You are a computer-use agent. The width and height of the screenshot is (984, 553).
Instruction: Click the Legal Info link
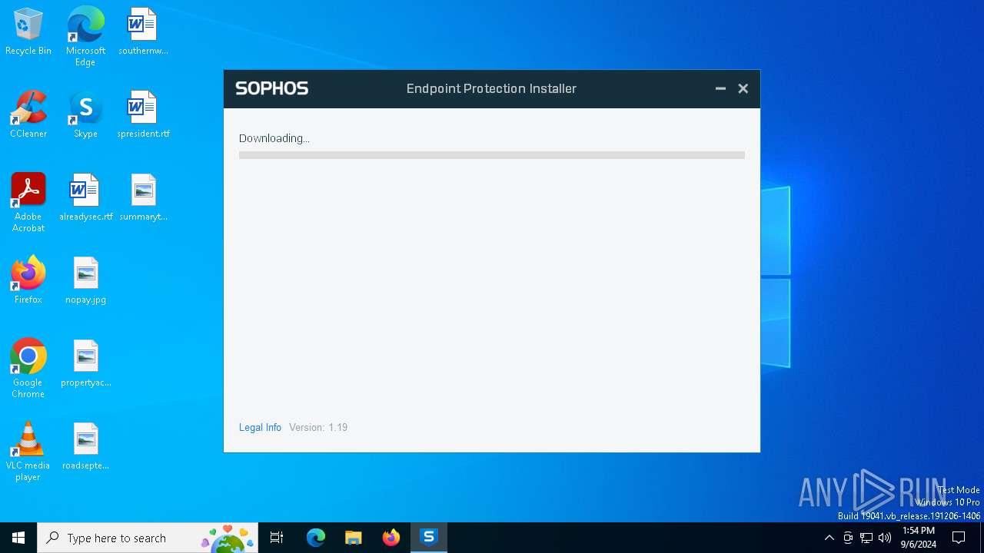[260, 427]
